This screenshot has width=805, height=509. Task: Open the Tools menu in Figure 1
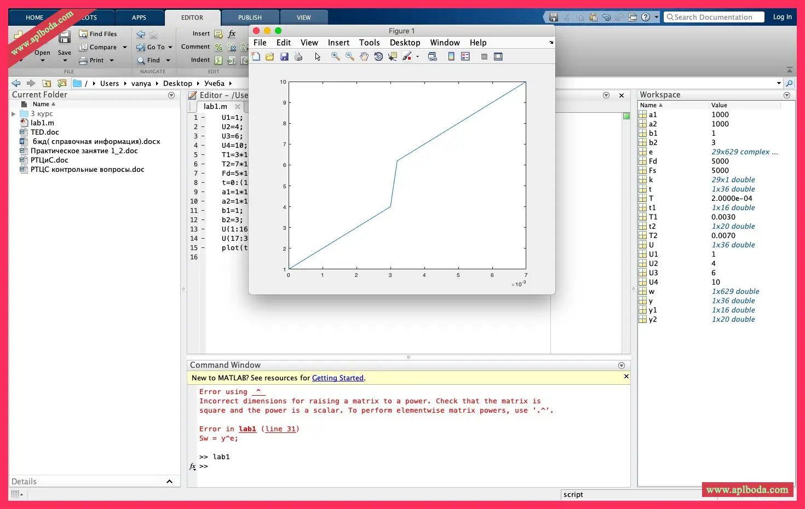tap(369, 43)
